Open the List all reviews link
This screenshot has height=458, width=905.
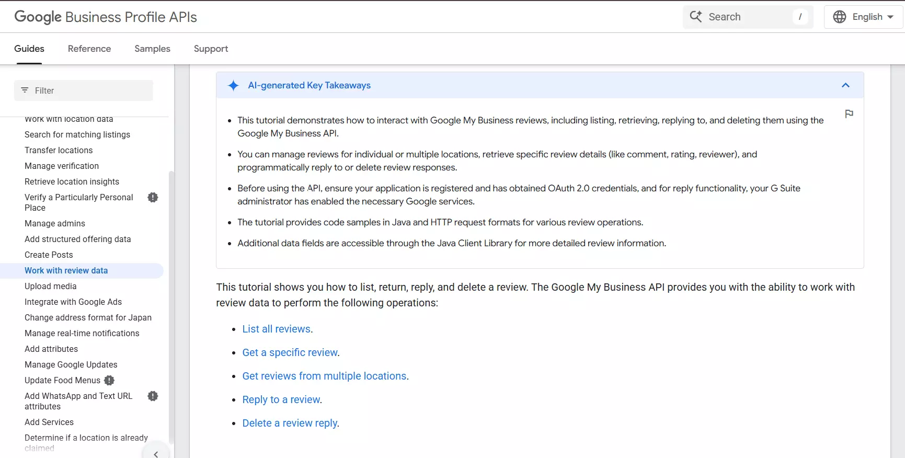(x=277, y=329)
